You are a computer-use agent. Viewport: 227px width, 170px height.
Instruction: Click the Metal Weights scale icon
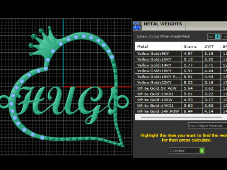click(x=137, y=26)
